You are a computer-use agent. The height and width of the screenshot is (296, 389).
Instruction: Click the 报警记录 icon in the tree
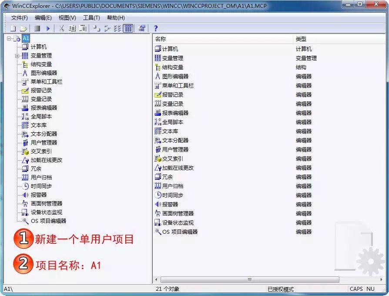coord(25,91)
